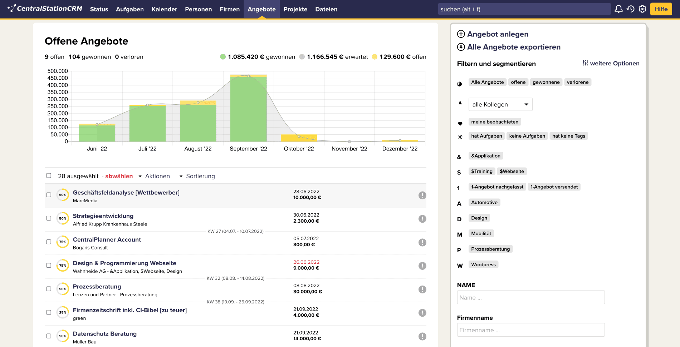Viewport: 680px width, 347px height.
Task: Open the settings gear icon
Action: coord(642,9)
